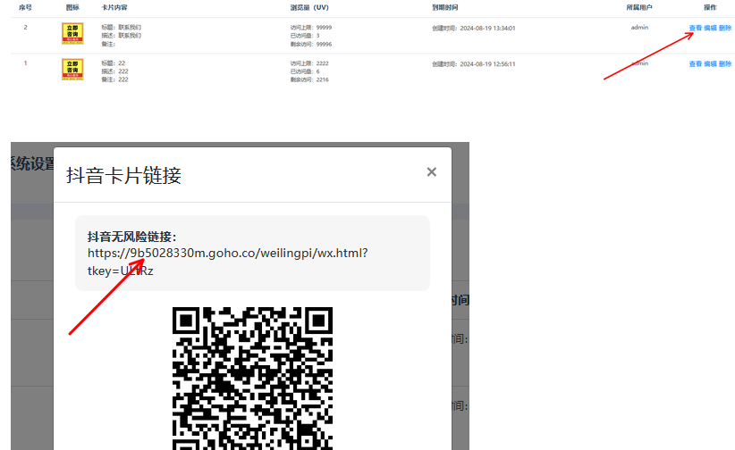
Task: Click admin user cell in row 2
Action: (639, 27)
